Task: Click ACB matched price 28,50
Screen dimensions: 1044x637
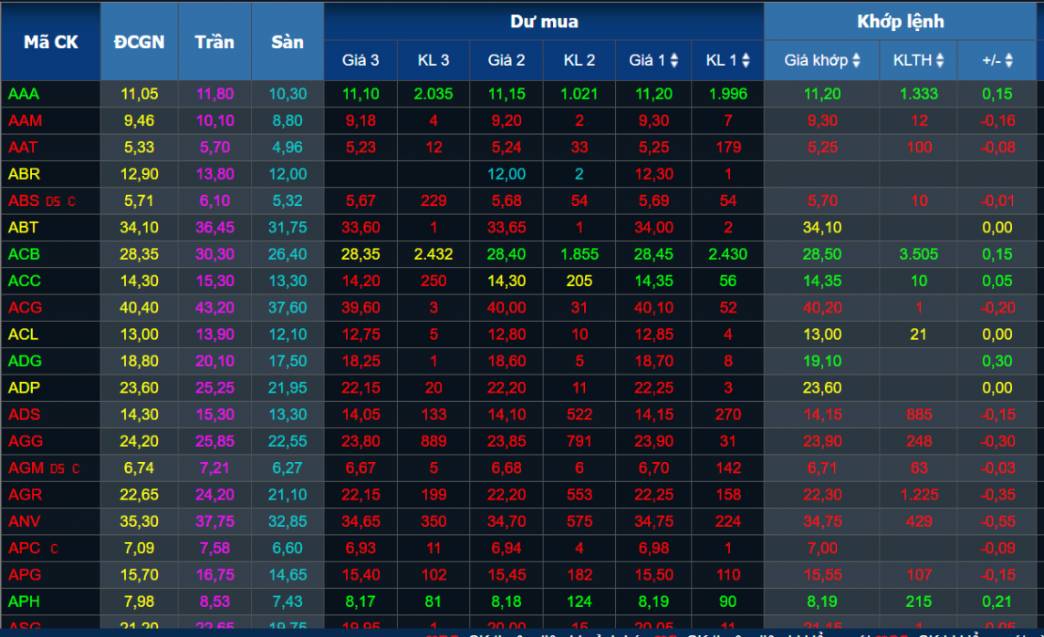Action: [821, 254]
